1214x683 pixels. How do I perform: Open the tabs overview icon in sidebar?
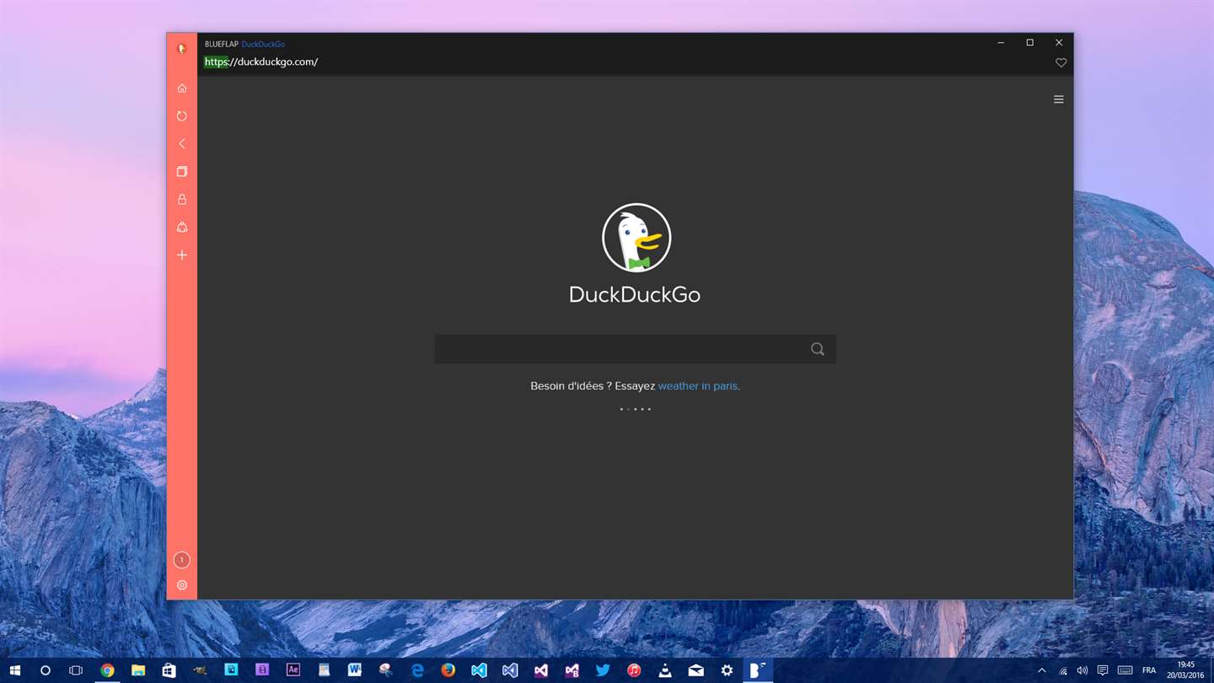181,172
